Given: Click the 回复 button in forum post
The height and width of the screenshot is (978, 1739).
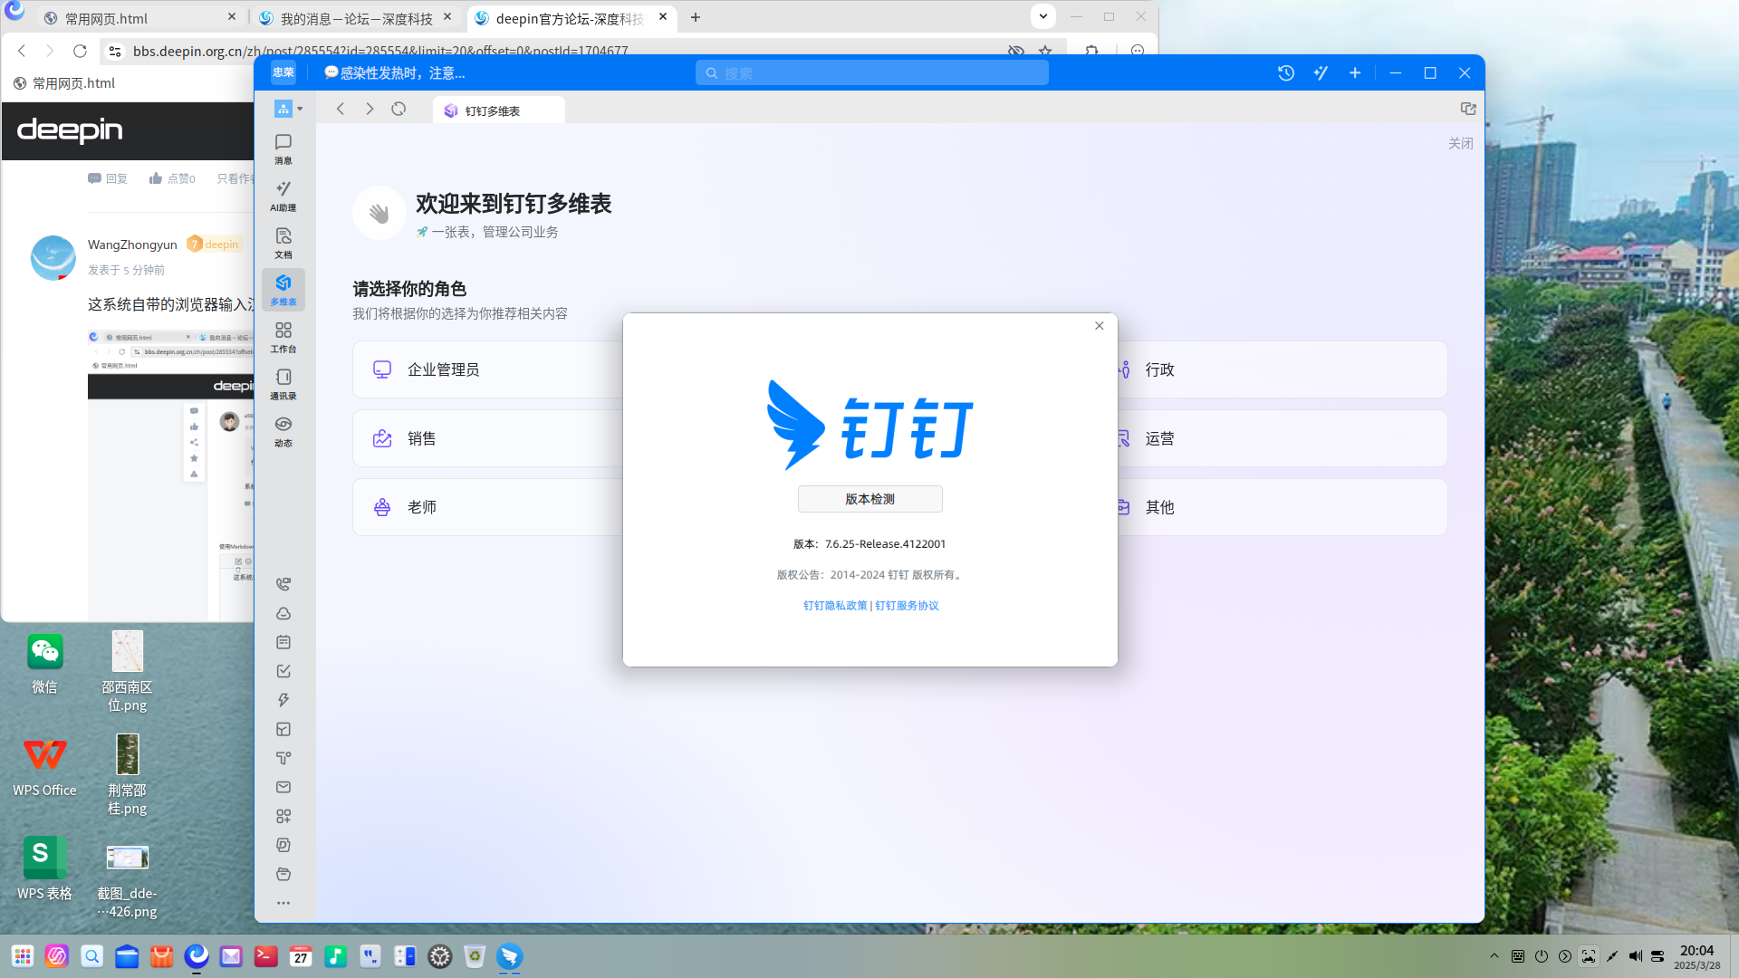Looking at the screenshot, I should pos(108,178).
